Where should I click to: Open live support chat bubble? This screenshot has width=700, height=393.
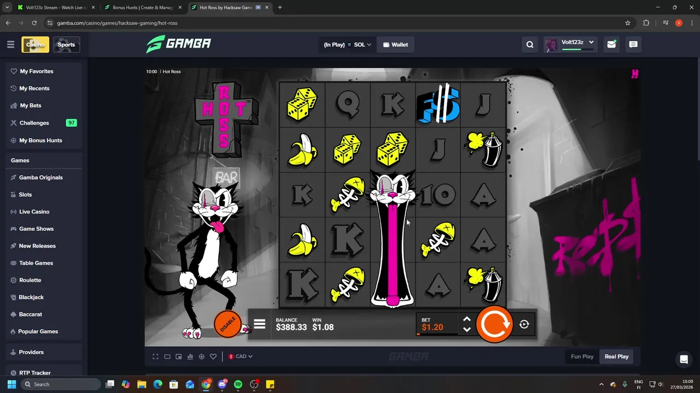[x=684, y=359]
